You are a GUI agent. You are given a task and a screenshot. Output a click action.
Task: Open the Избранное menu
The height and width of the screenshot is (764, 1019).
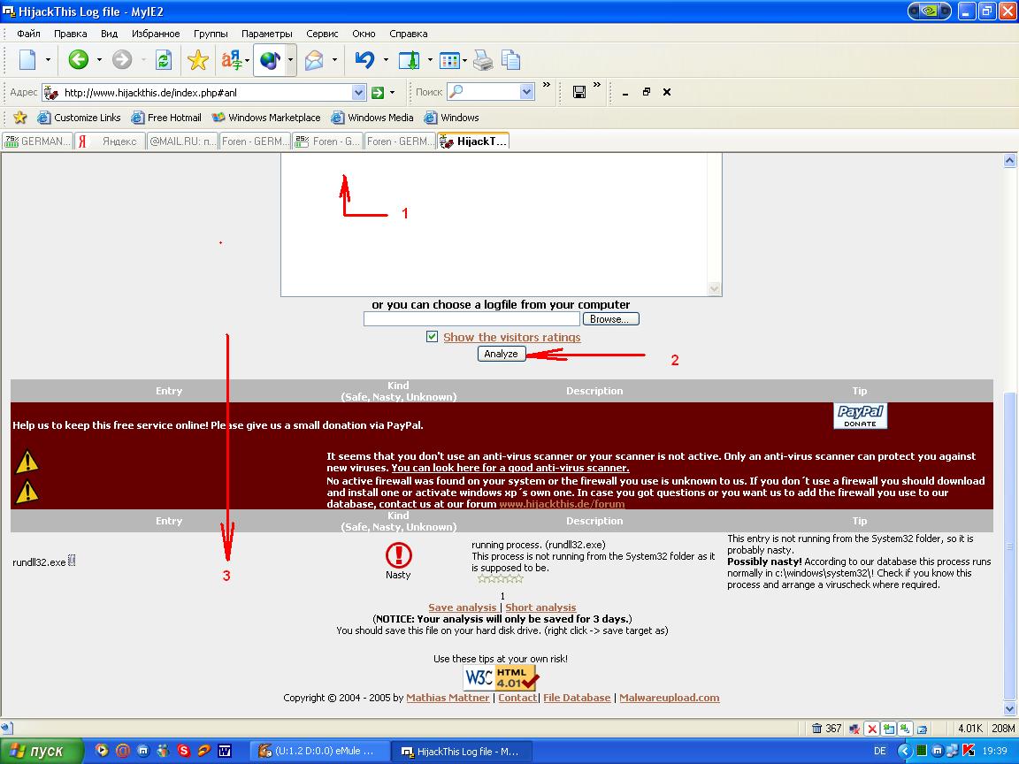156,34
